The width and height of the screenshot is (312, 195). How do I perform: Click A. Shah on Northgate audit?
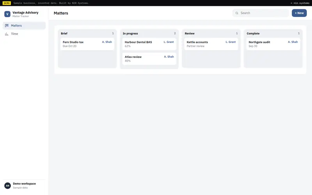[x=293, y=42]
